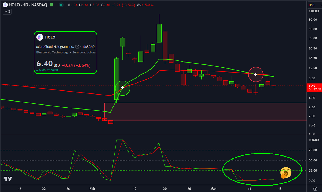Screen dimensions: 322x192
Task: Click 110.00 on the price axis
Action: pyautogui.click(x=313, y=11)
